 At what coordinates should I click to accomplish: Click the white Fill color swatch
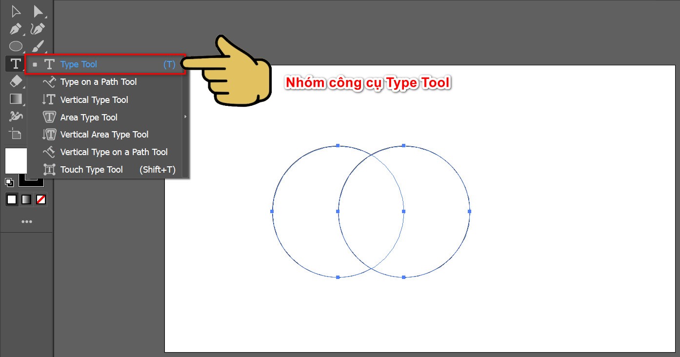point(16,161)
